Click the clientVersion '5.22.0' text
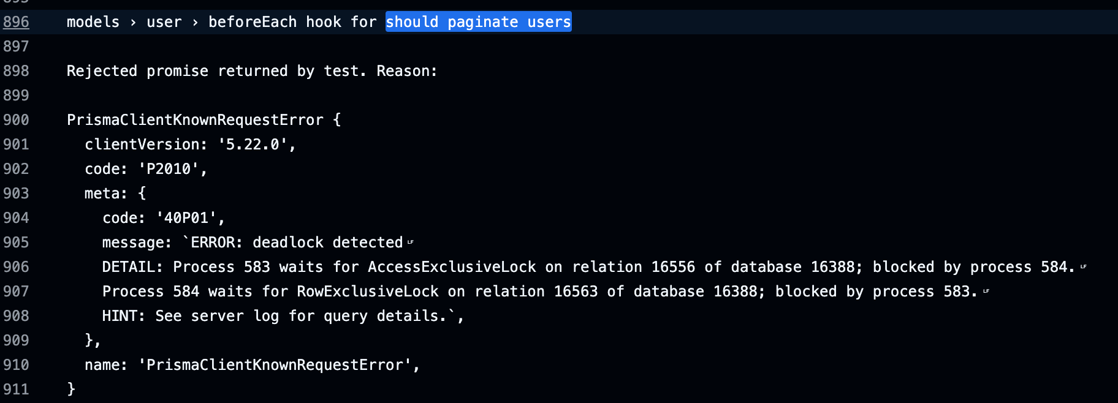The width and height of the screenshot is (1118, 403). 253,145
